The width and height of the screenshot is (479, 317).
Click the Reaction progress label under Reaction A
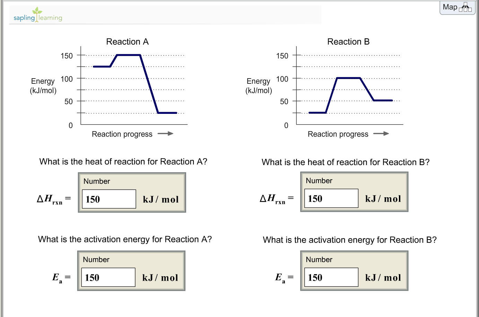pyautogui.click(x=122, y=134)
